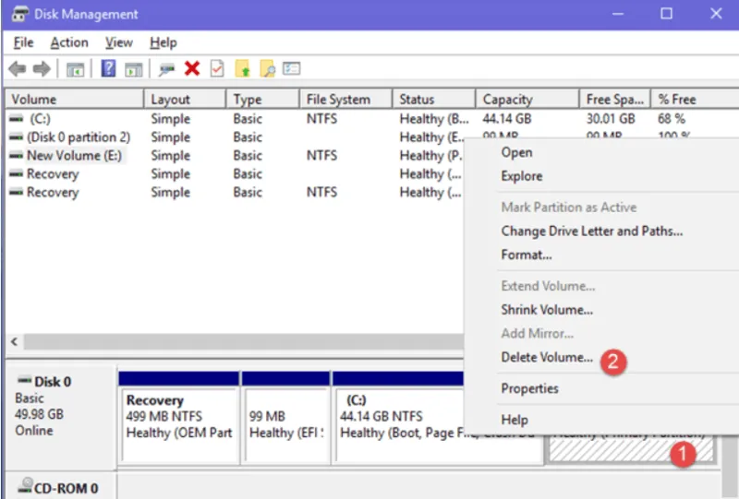Viewport: 739px width, 499px height.
Task: Click the left arrow of horizontal scrollbar
Action: point(15,342)
